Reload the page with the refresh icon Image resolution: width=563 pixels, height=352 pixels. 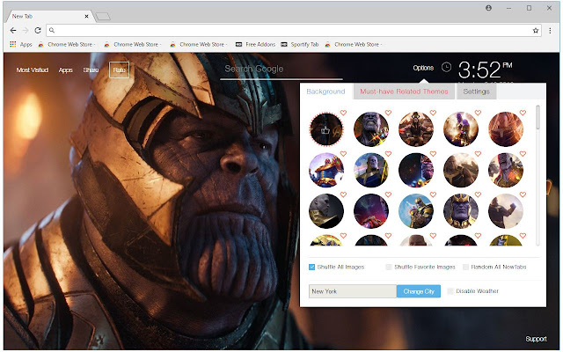(38, 31)
